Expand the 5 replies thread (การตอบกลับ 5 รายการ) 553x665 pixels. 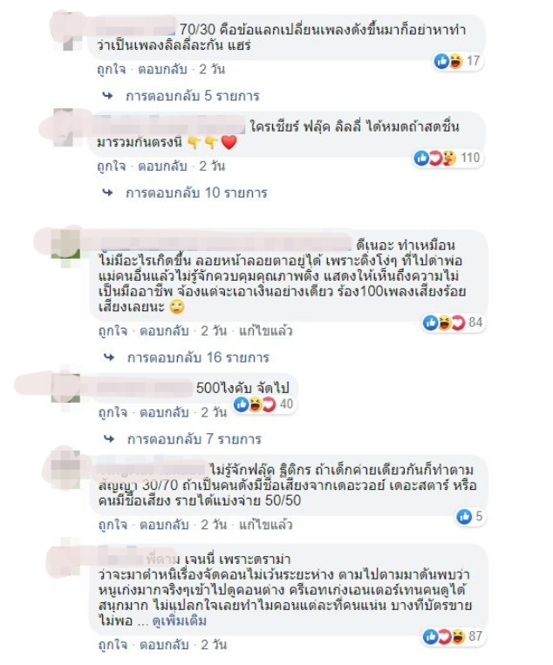tap(192, 96)
